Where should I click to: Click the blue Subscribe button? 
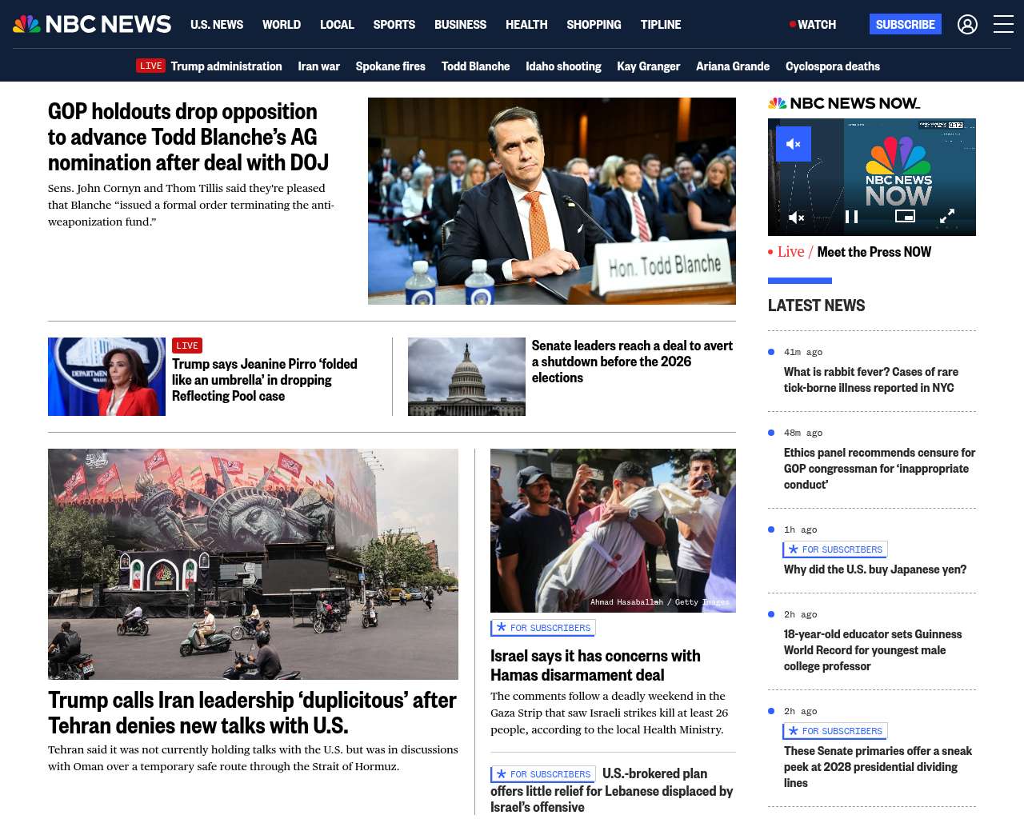point(906,24)
